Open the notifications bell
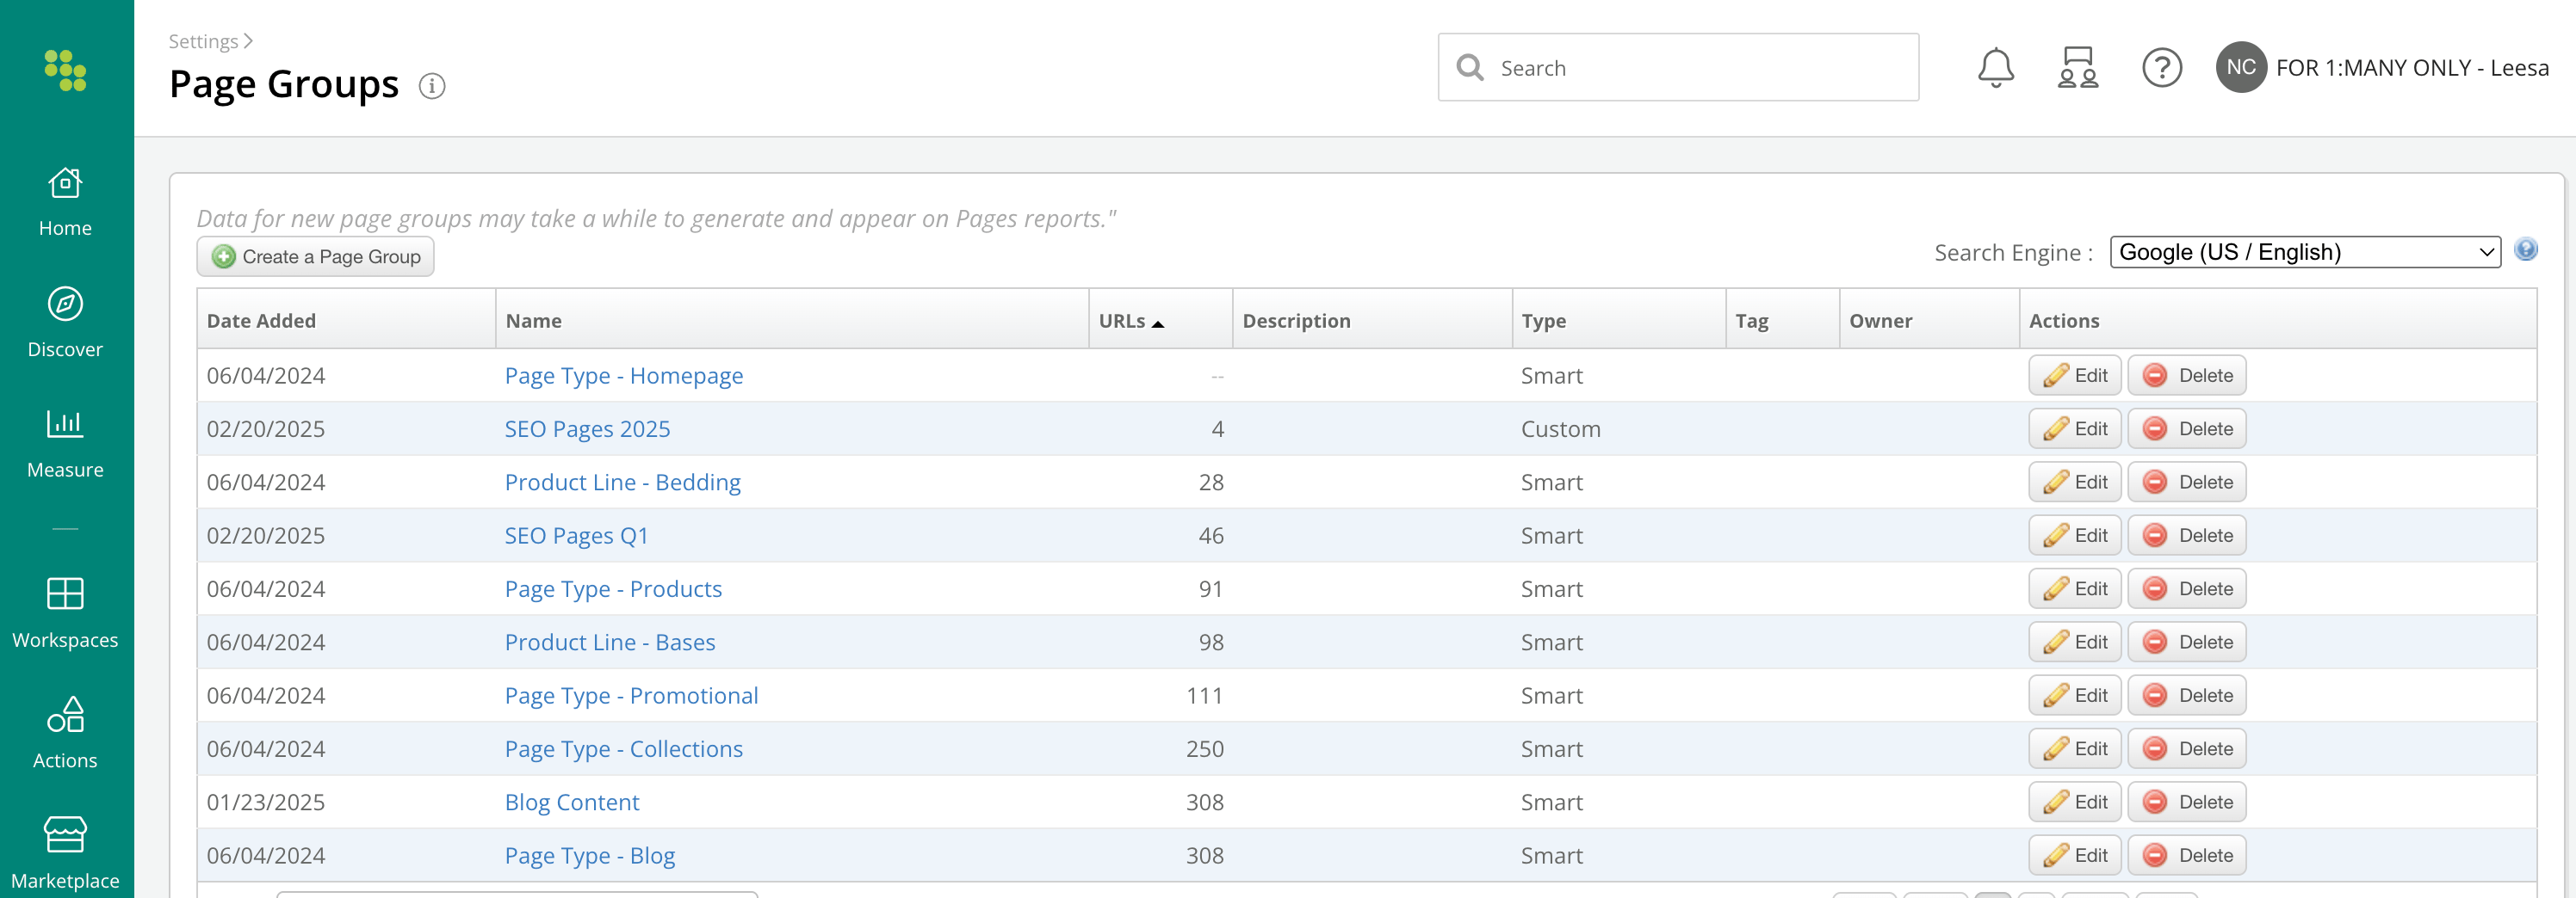2576x898 pixels. (x=1995, y=68)
